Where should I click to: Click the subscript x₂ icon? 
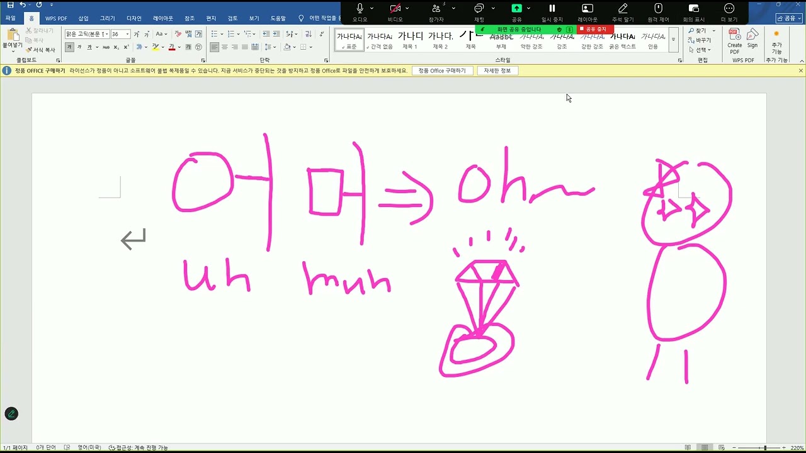click(x=116, y=47)
